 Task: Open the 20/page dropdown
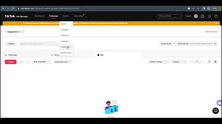[x=178, y=62]
